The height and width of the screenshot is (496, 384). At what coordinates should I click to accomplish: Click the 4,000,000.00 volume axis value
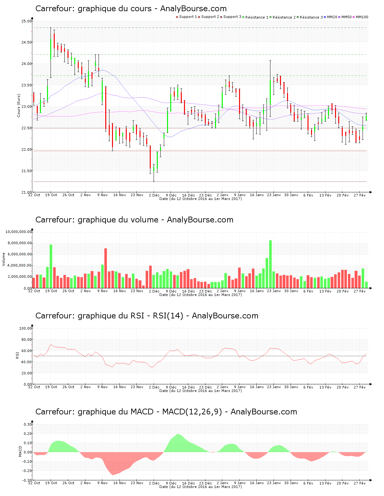tap(20, 266)
